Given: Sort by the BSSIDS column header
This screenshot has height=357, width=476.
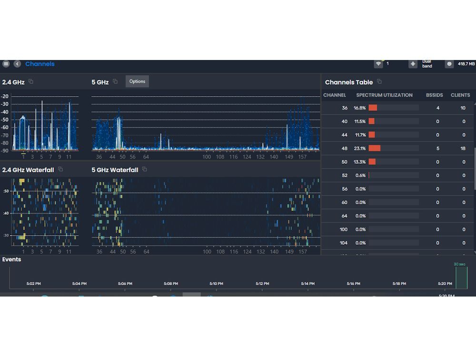Looking at the screenshot, I should (434, 95).
